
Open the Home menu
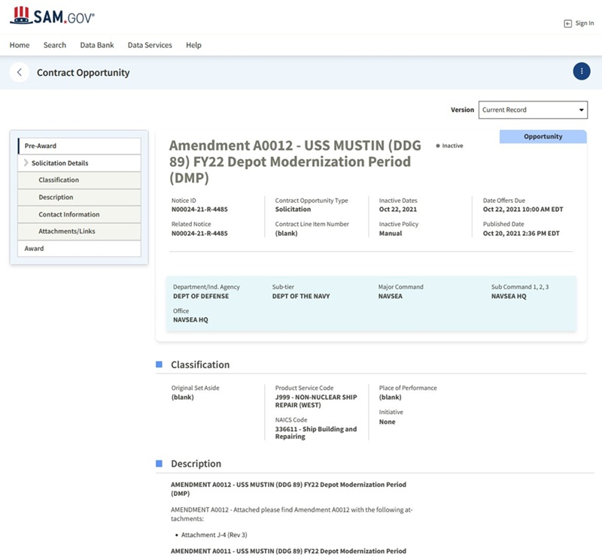pos(20,45)
